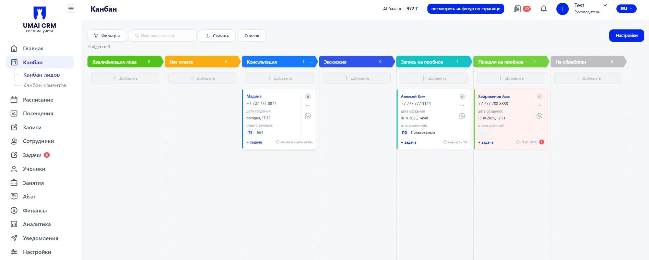Viewport: 649px width, 260px height.
Task: Click the blue Настройки button
Action: 626,36
